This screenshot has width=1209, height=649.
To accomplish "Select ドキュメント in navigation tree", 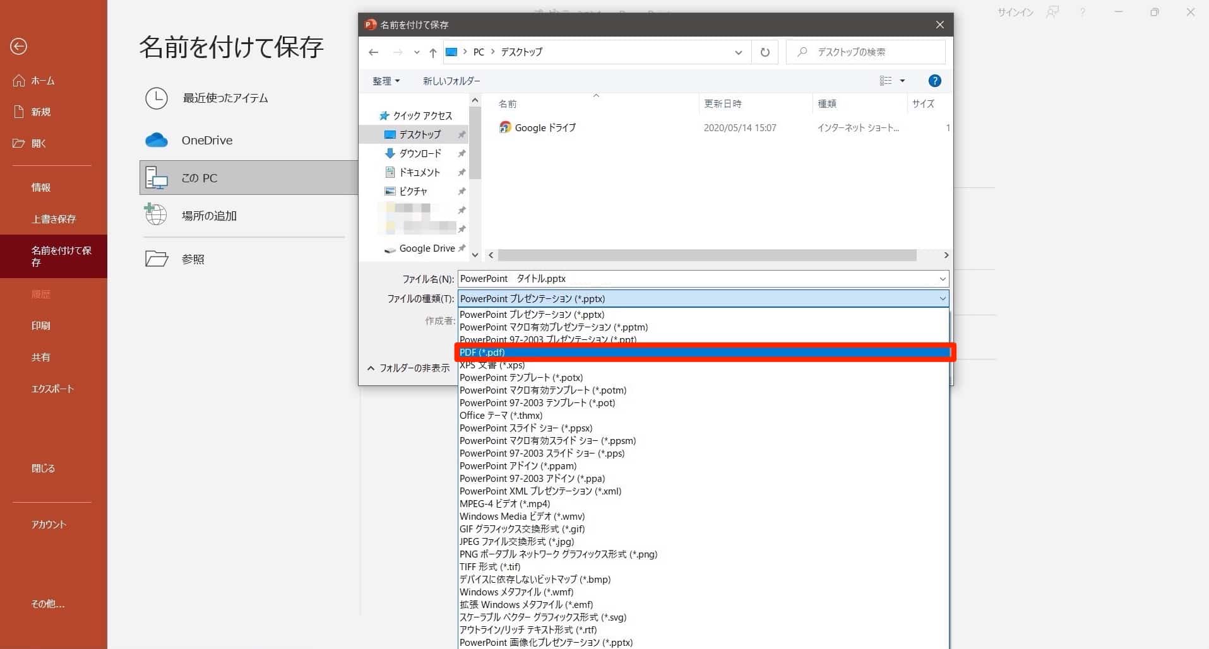I will 414,172.
